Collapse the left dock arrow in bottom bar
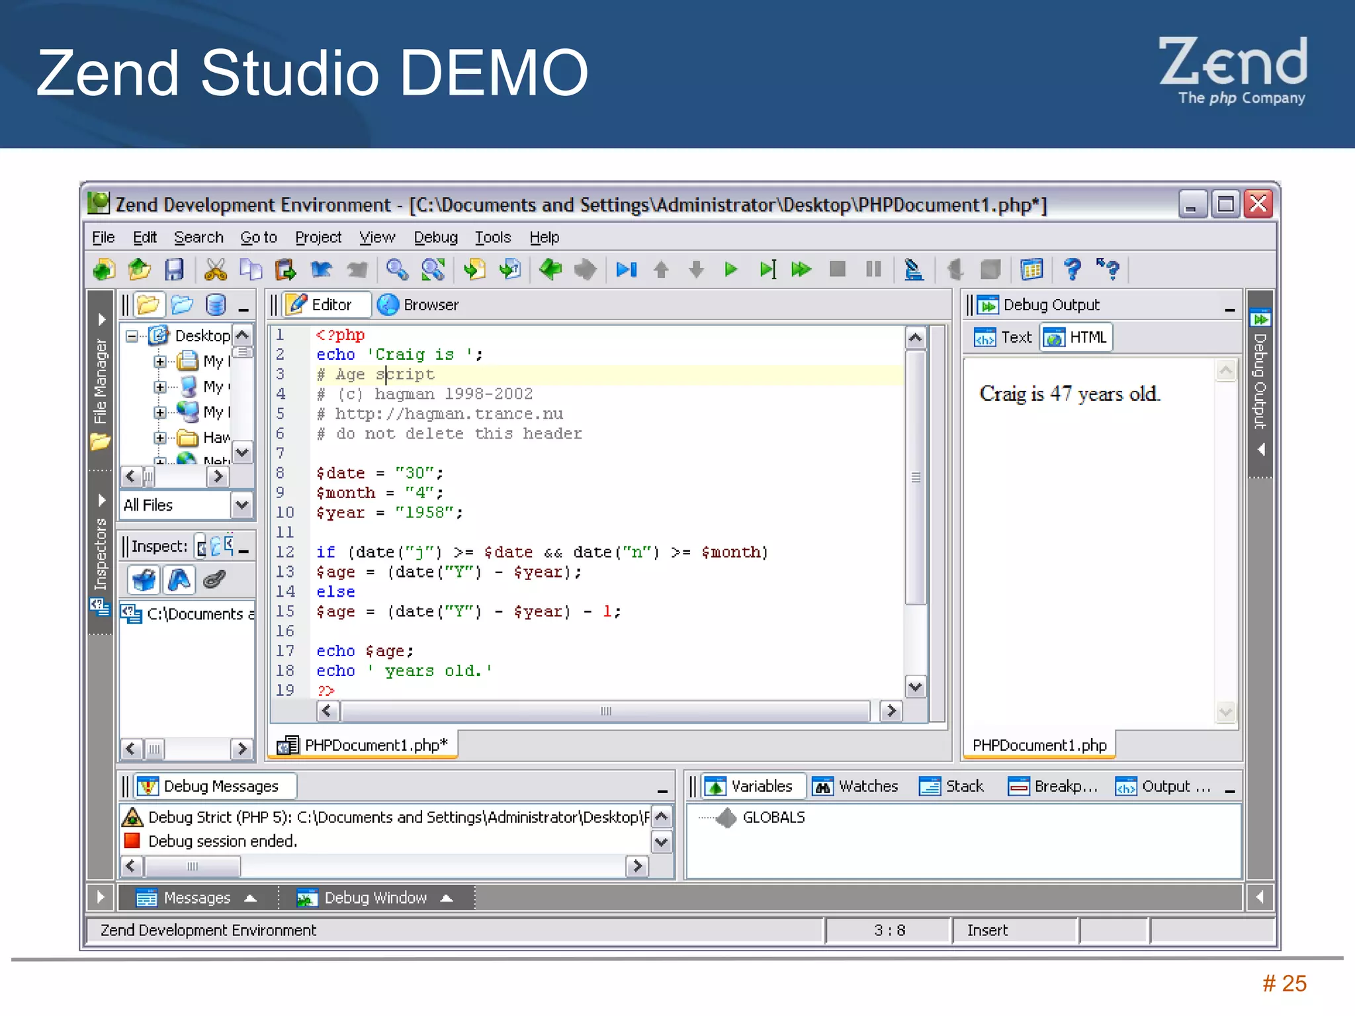This screenshot has height=1016, width=1355. pos(101,898)
